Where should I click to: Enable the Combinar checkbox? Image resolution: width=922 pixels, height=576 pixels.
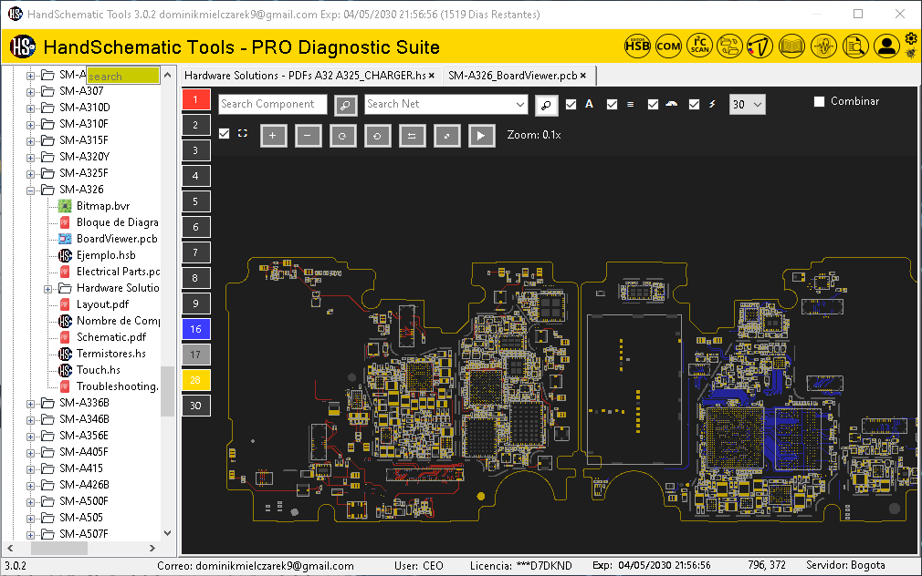pos(819,101)
